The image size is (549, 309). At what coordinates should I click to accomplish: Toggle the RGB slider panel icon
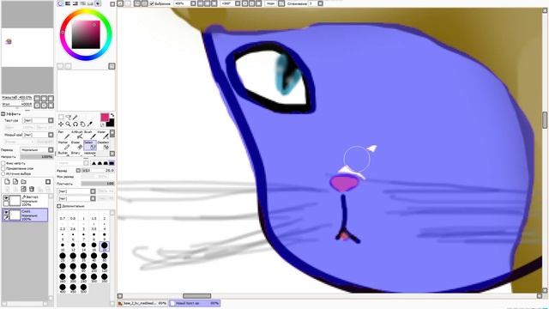pyautogui.click(x=68, y=3)
